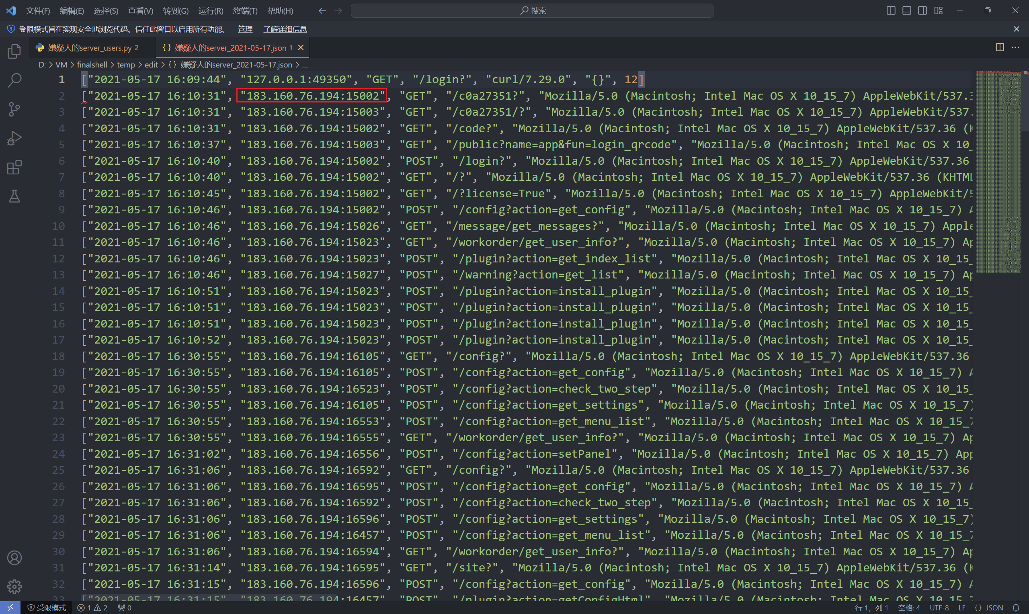Image resolution: width=1029 pixels, height=614 pixels.
Task: Open the editor More Actions ellipsis
Action: pyautogui.click(x=1015, y=47)
